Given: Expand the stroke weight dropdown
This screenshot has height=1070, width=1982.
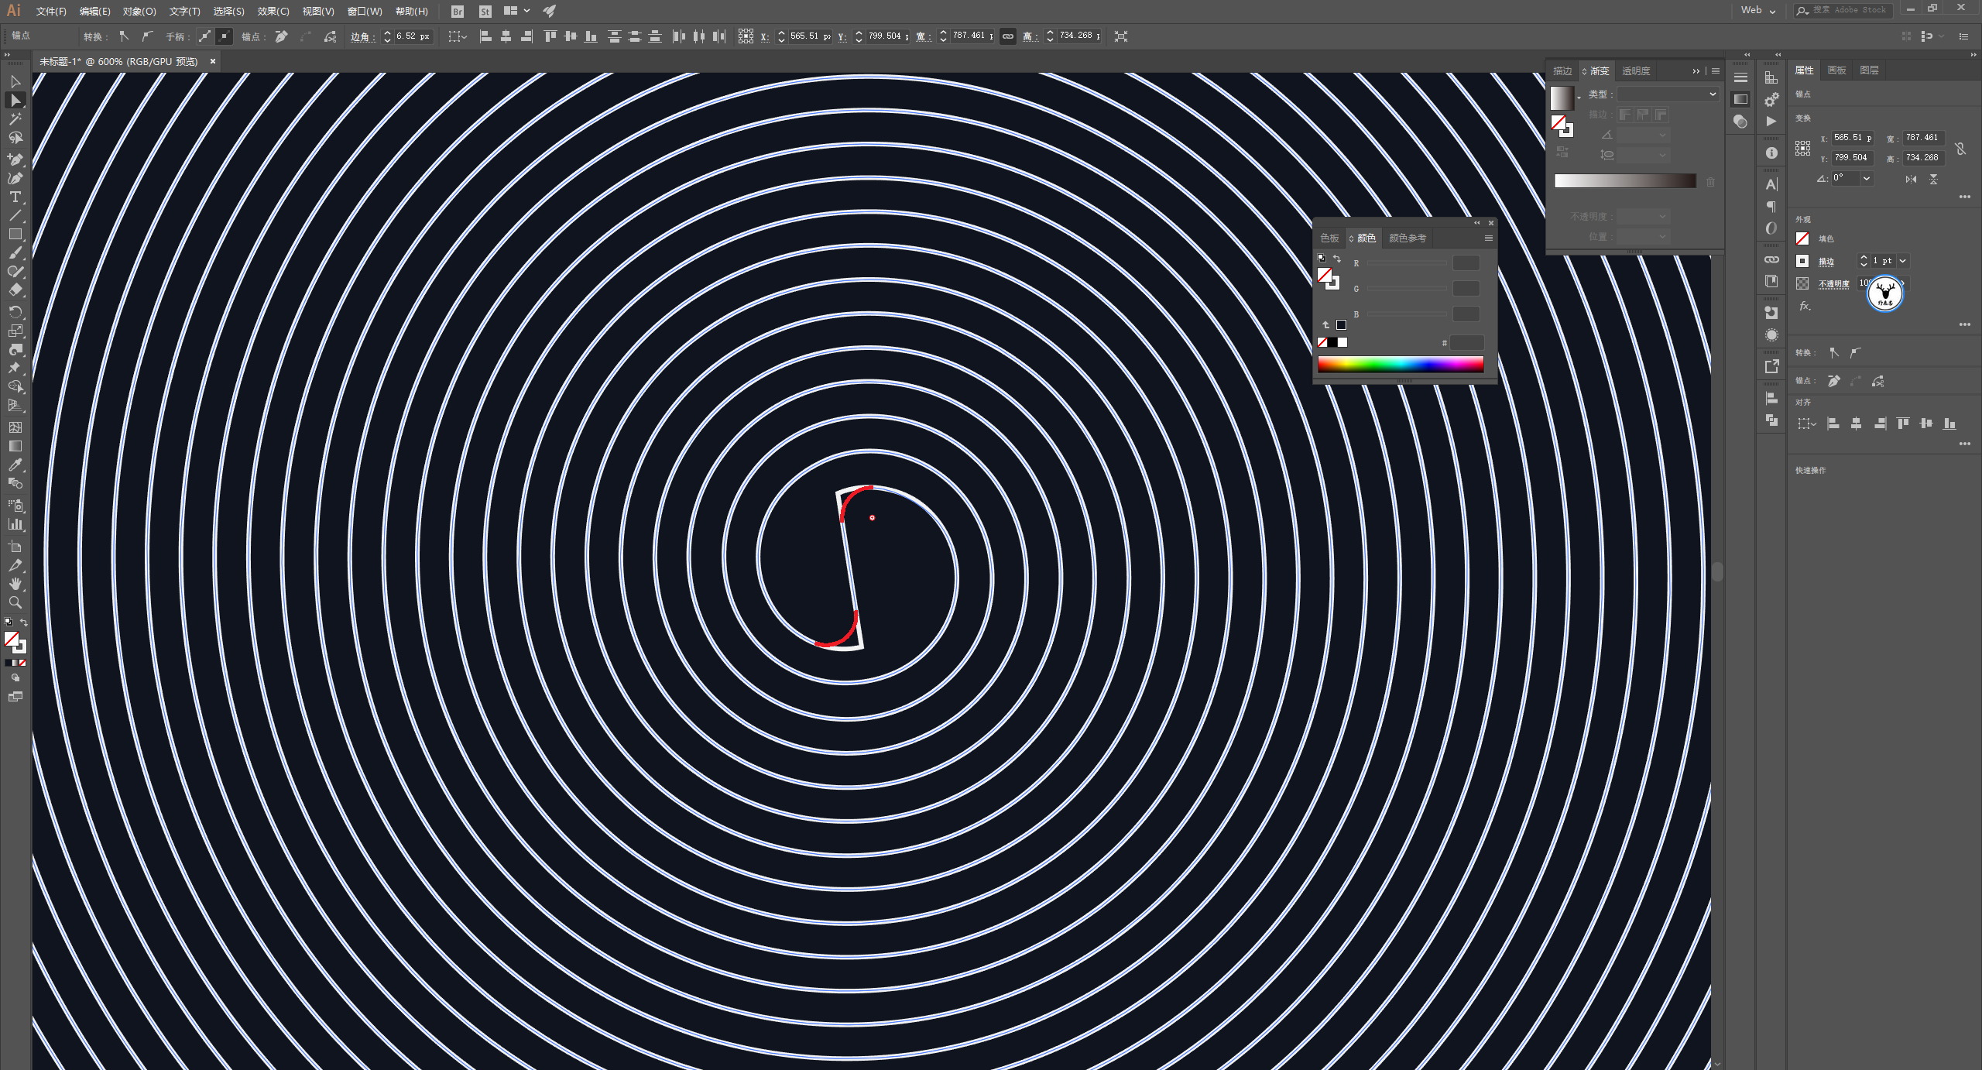Looking at the screenshot, I should pos(1902,261).
